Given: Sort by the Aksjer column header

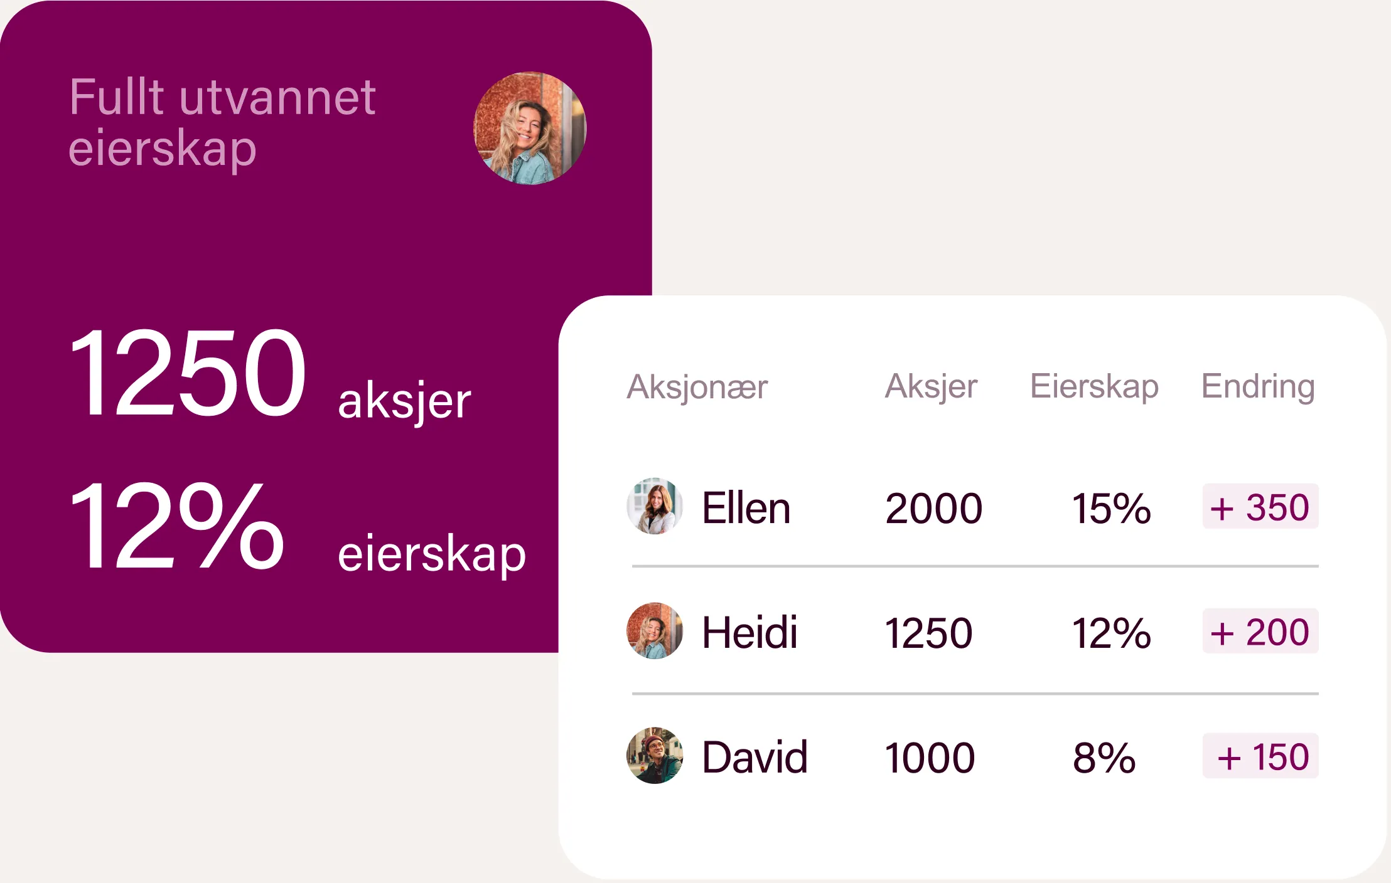Looking at the screenshot, I should [931, 386].
